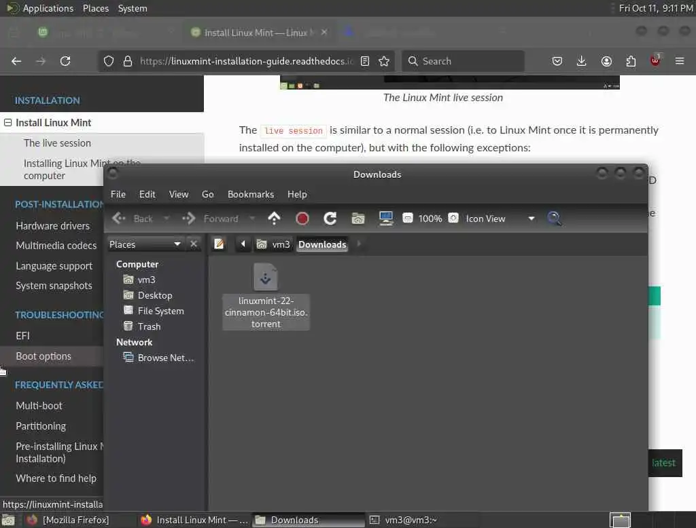Open Firefox tracking protection shield

click(108, 61)
